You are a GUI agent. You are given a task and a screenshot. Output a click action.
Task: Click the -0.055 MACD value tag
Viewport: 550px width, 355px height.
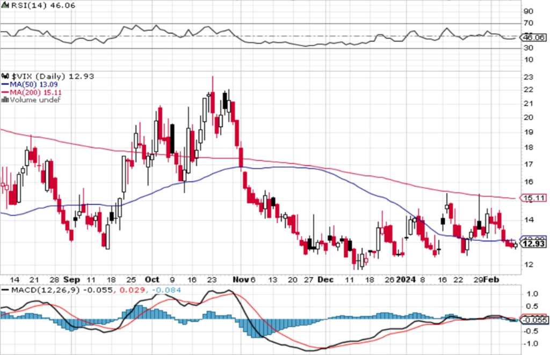(533, 320)
